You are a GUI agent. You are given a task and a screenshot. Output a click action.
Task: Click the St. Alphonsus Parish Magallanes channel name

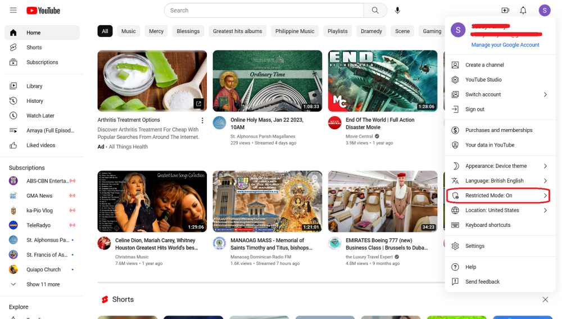[262, 136]
